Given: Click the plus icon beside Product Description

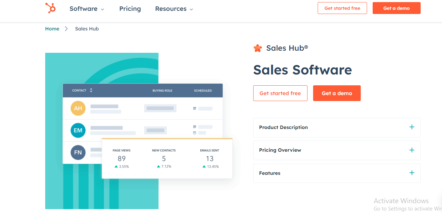Looking at the screenshot, I should [412, 127].
